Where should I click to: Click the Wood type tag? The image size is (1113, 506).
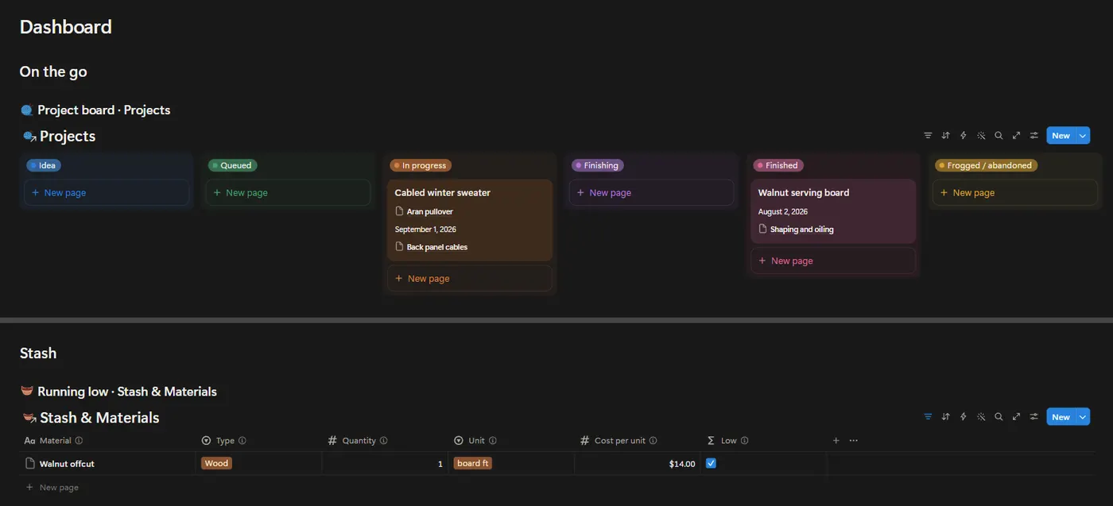(216, 463)
